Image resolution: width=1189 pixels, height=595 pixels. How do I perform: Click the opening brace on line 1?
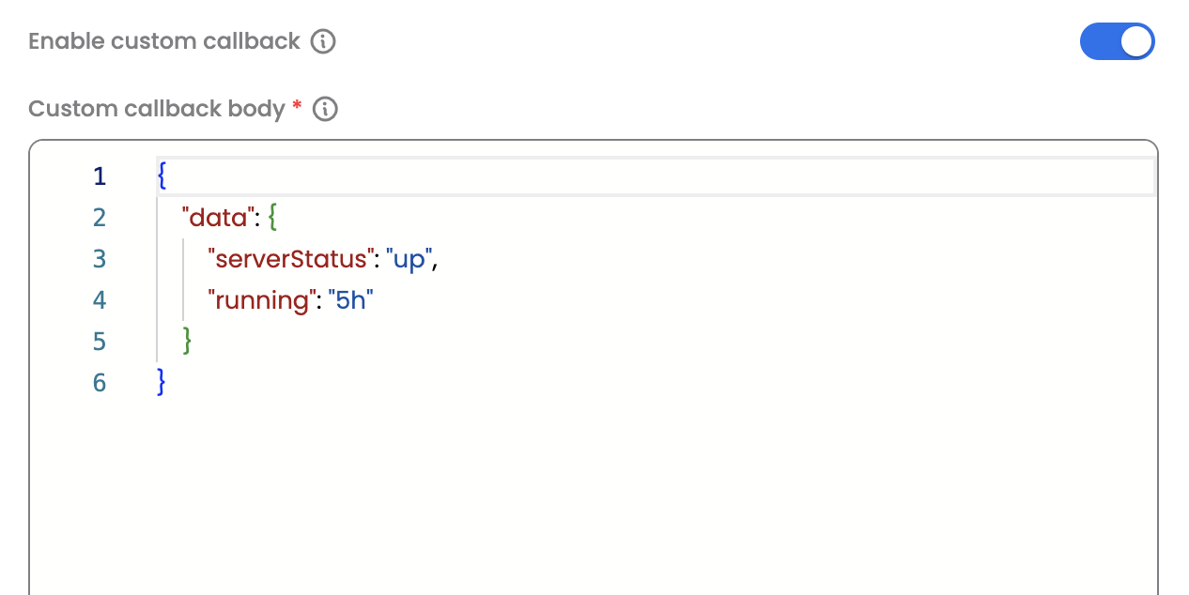(x=162, y=176)
